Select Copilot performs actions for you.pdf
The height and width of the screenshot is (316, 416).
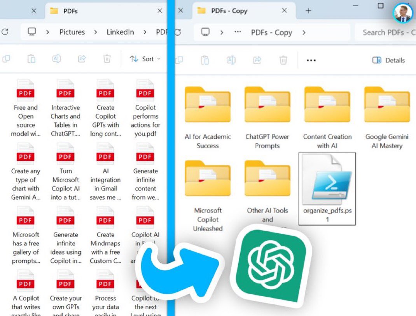click(145, 108)
